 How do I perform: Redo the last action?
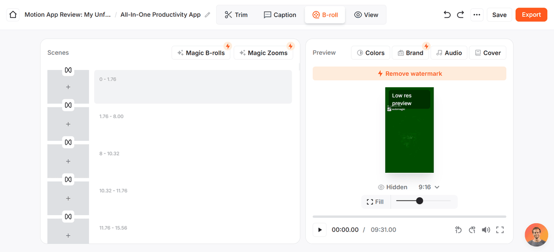coord(461,15)
